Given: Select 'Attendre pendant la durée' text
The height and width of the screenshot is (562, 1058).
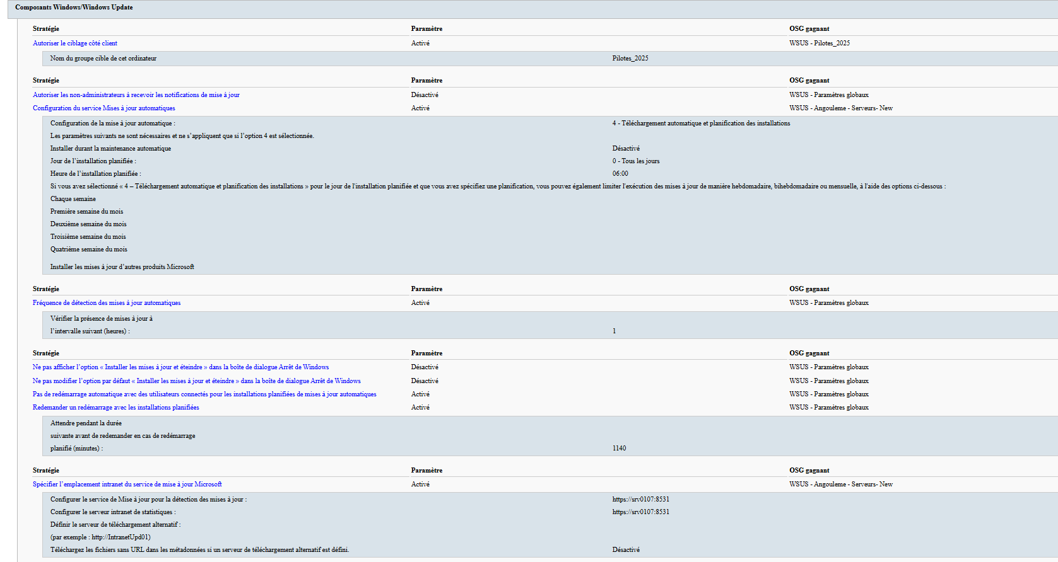Looking at the screenshot, I should (86, 423).
